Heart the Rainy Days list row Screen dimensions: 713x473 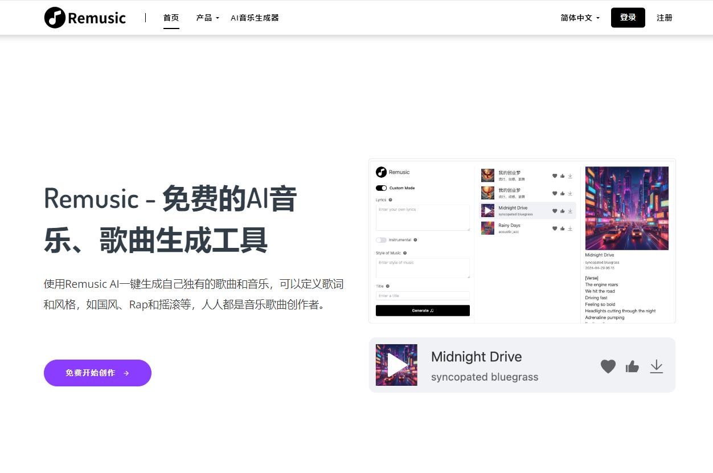click(555, 229)
